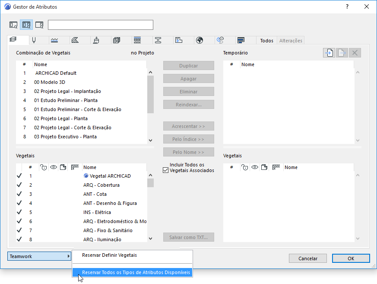Click the layer combinations list down arrow
Screen dimensions: 377x284
(x=151, y=140)
